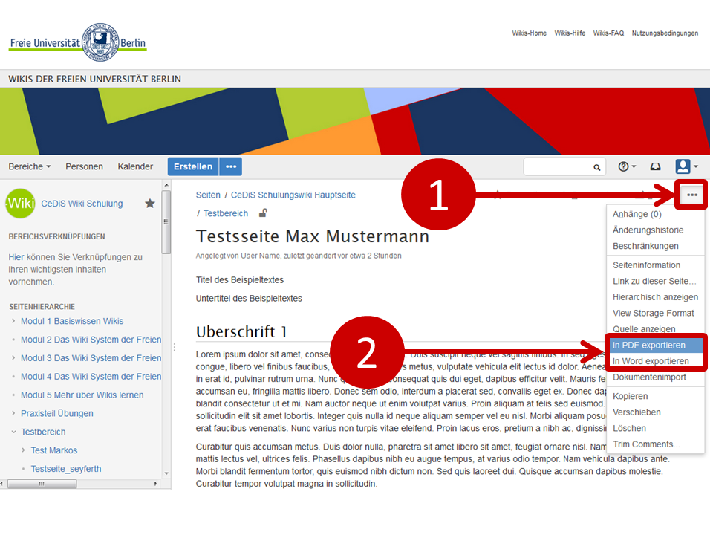This screenshot has width=713, height=535.
Task: Click the Überschrift 1 heading
Action: coord(241,331)
